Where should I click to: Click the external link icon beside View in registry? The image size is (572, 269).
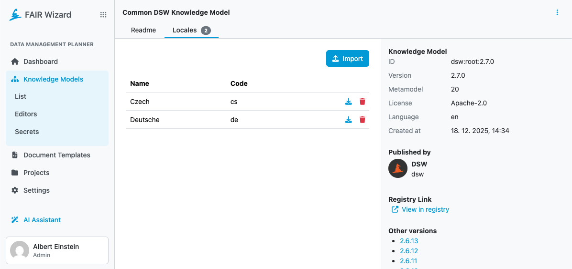click(395, 209)
